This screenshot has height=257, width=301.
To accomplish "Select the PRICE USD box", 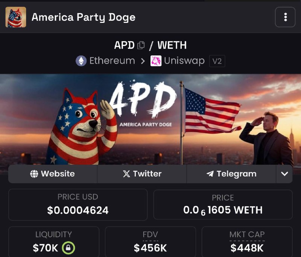I will pos(78,205).
